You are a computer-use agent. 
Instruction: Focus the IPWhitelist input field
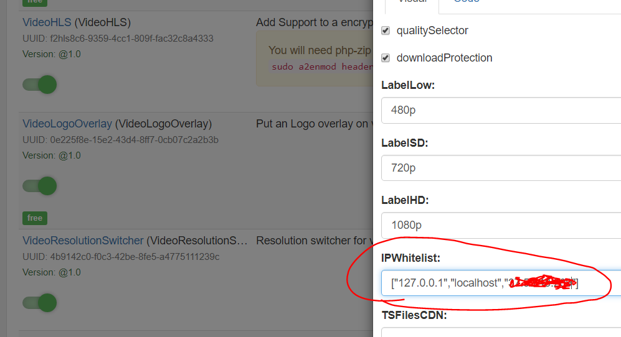click(501, 283)
